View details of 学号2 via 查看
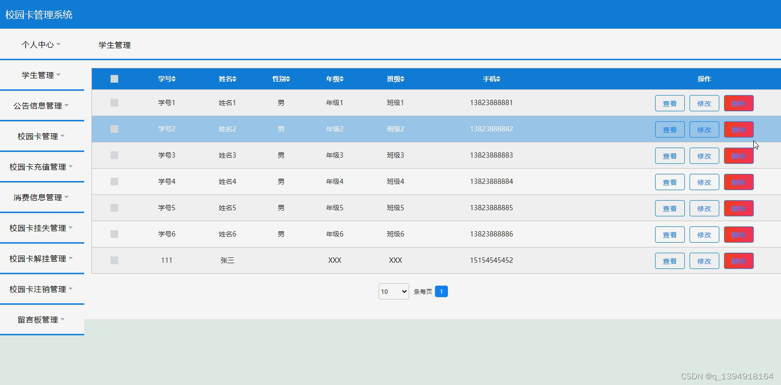 coord(670,129)
